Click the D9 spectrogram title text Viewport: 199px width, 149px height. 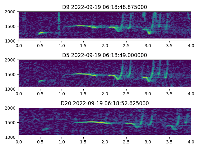[x=104, y=7]
